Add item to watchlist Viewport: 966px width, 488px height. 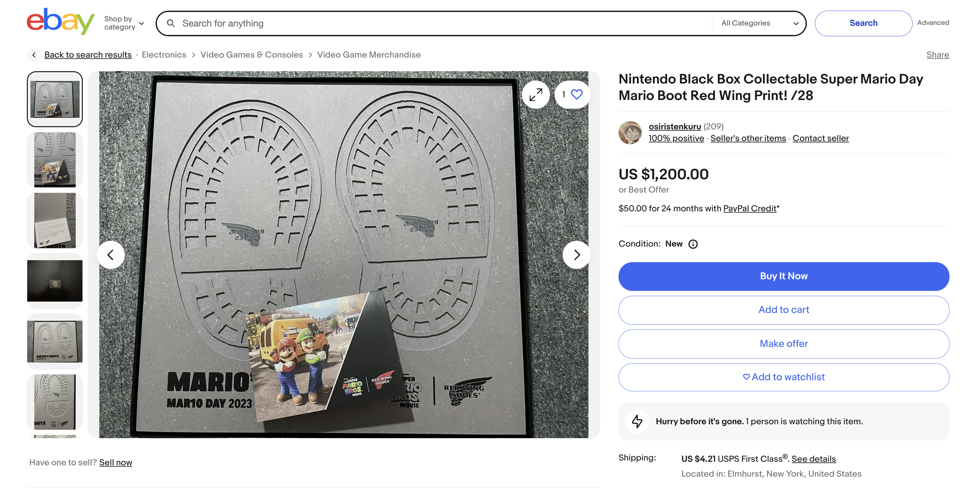click(783, 377)
